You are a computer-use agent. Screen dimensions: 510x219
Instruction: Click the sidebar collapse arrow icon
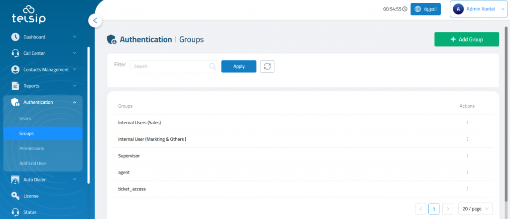(95, 20)
